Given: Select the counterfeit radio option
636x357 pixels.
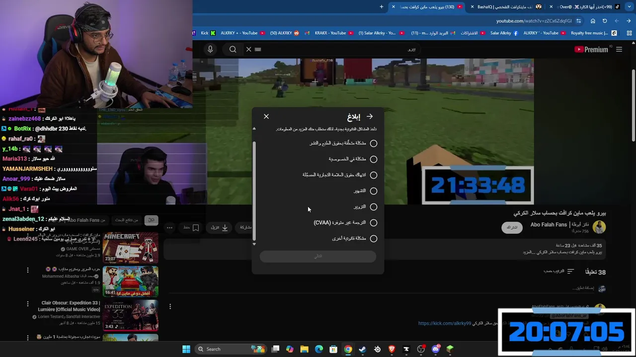Looking at the screenshot, I should click(x=374, y=207).
